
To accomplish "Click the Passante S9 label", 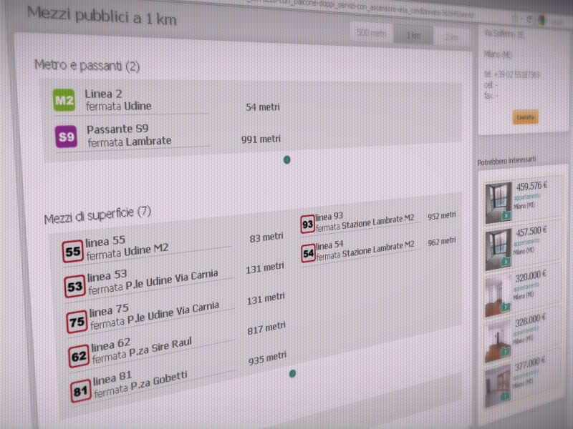I will tap(117, 129).
